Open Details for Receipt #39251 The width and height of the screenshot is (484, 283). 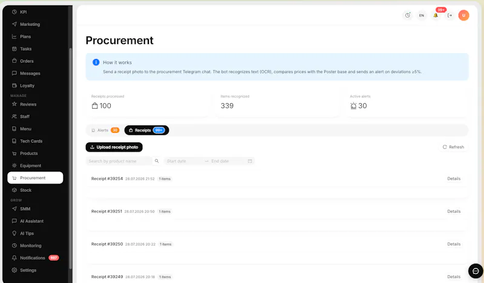click(x=454, y=211)
